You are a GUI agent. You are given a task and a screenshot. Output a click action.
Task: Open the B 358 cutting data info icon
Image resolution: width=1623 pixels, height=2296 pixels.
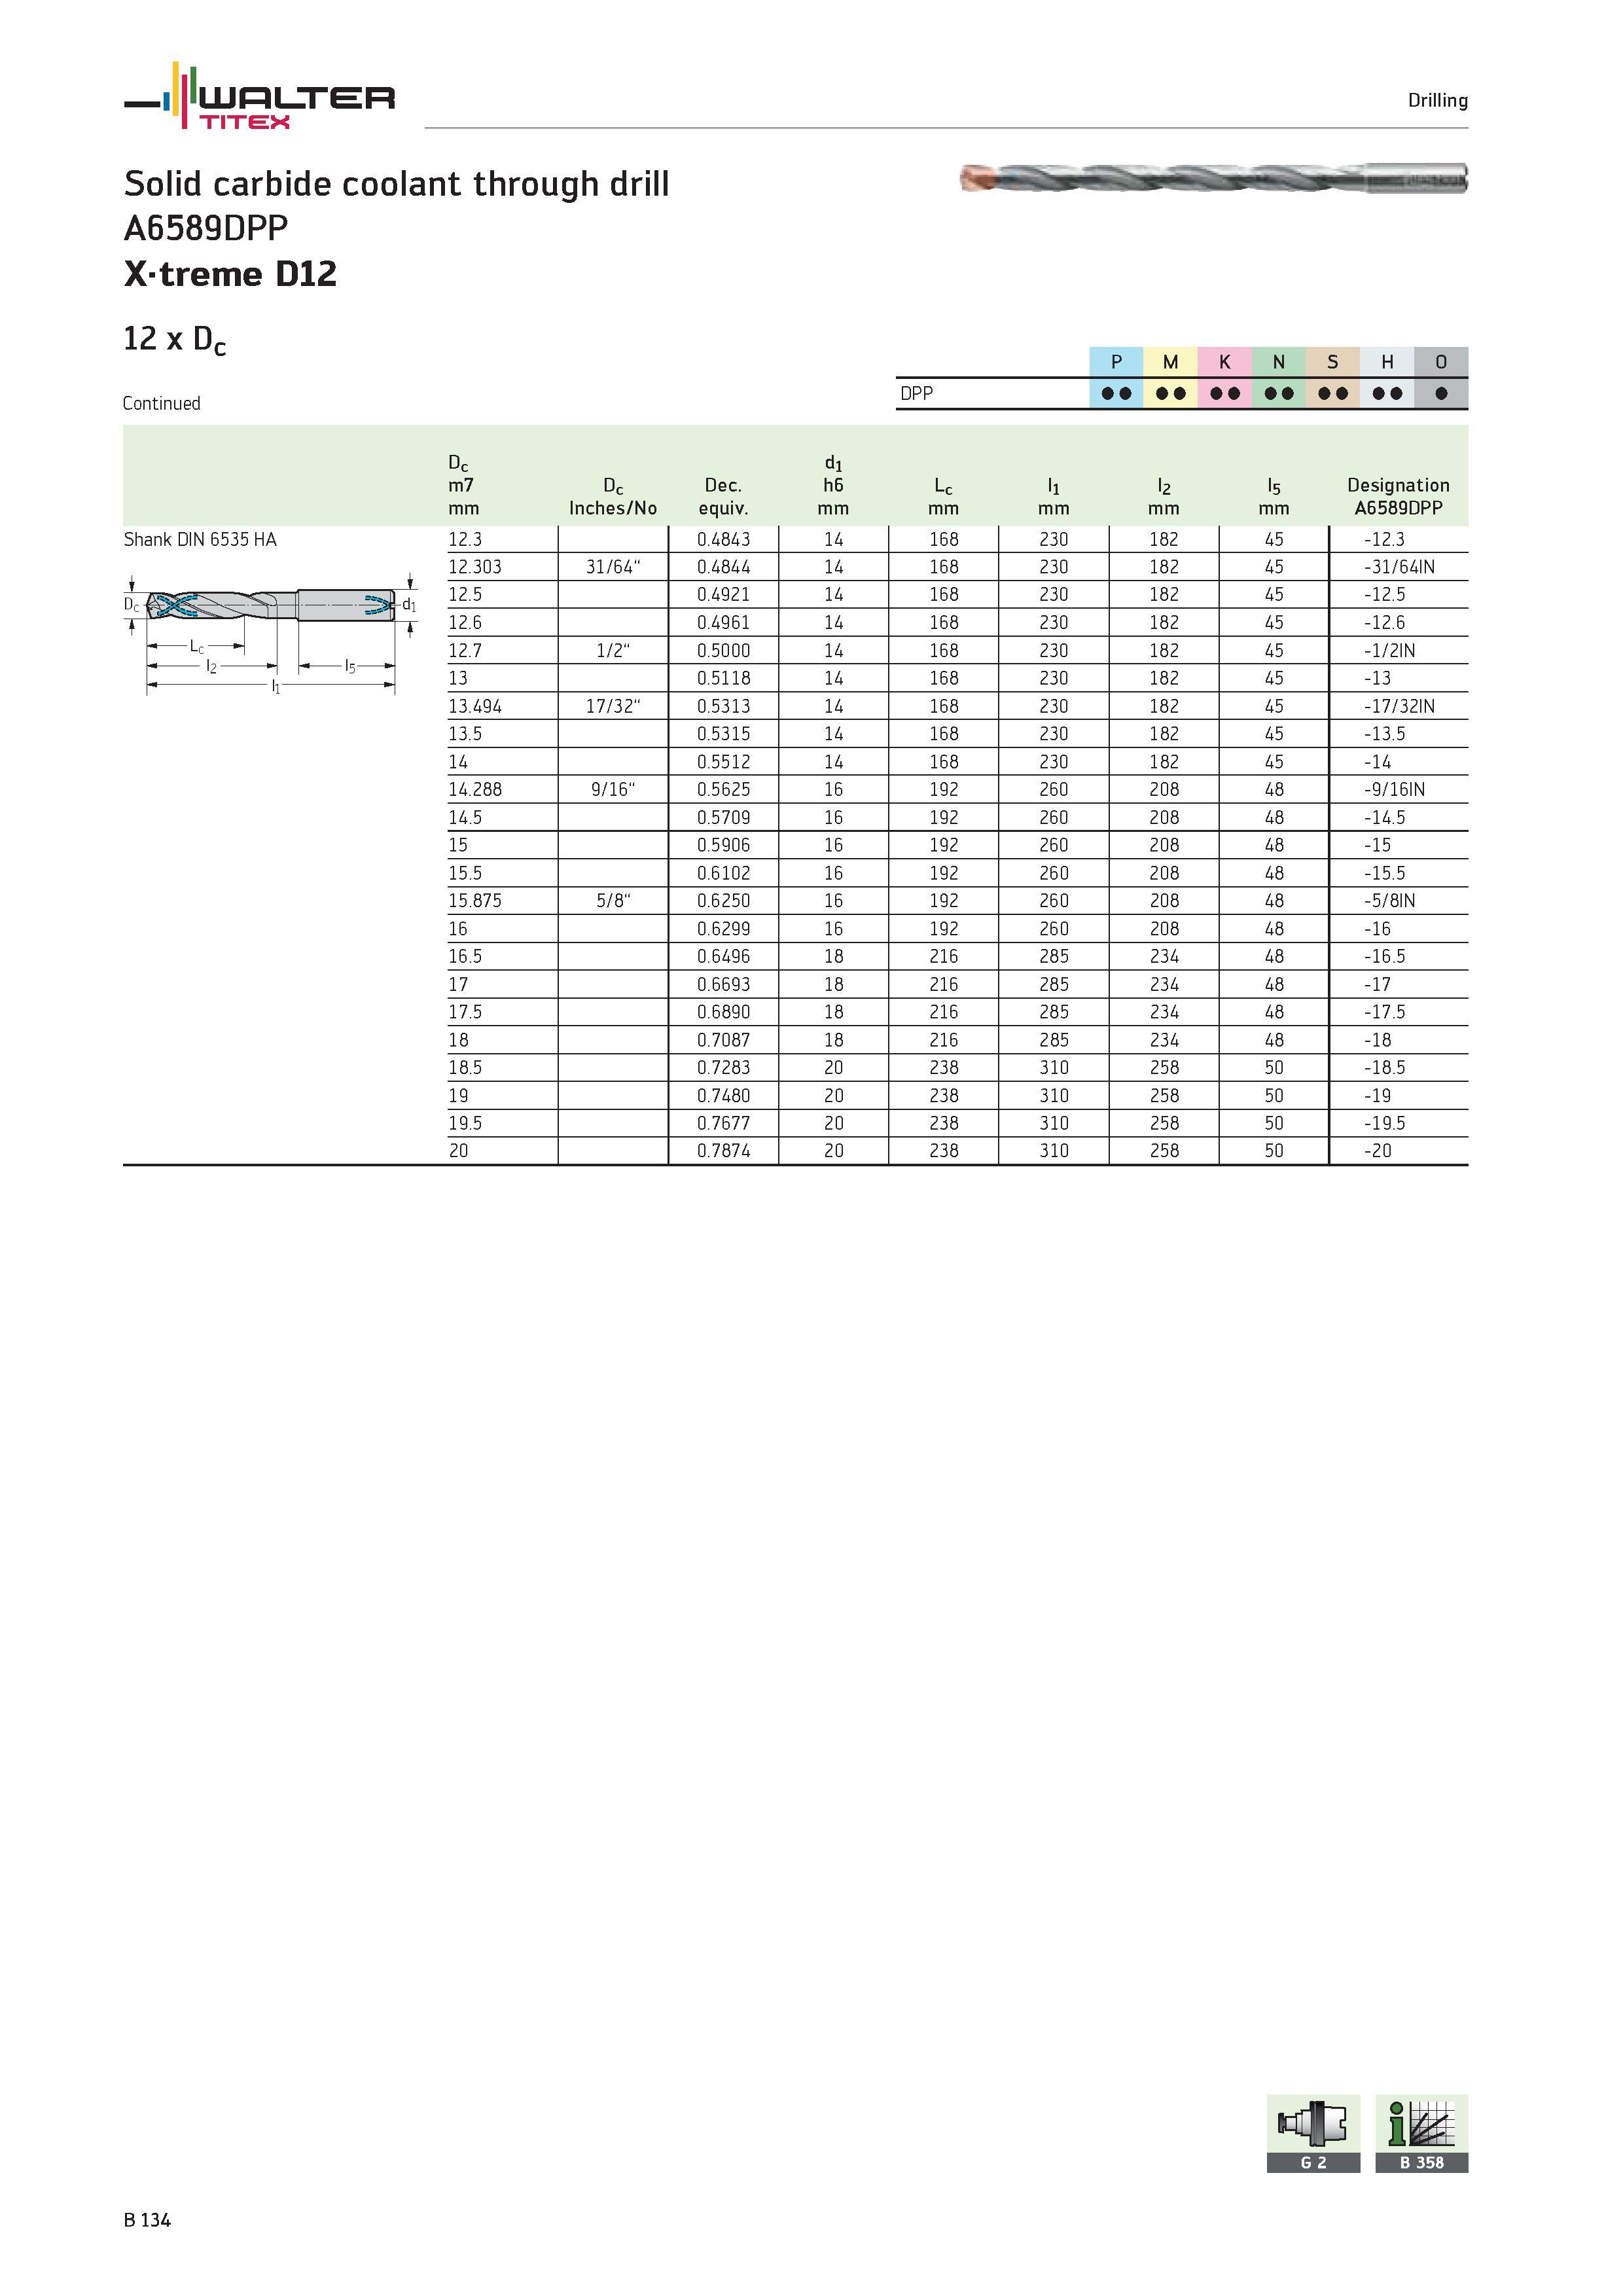pos(1421,2133)
